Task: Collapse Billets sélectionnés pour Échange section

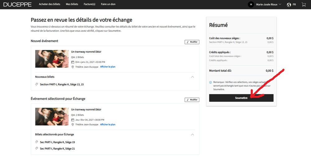Action: tap(193, 134)
